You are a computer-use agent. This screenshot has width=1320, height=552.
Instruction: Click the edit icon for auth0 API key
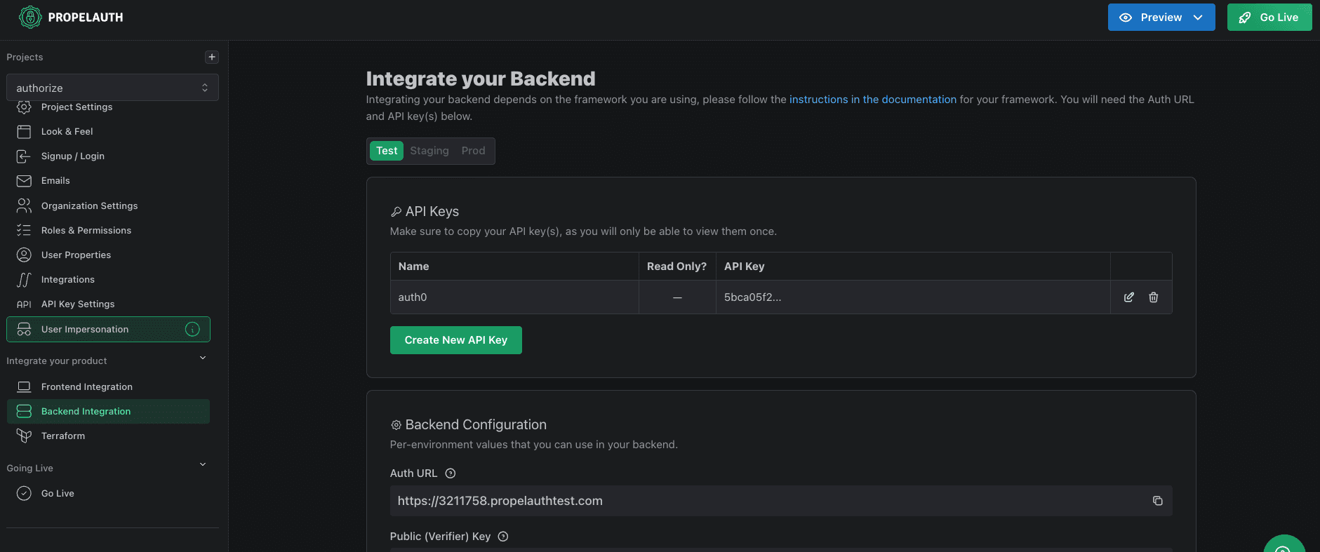tap(1128, 297)
